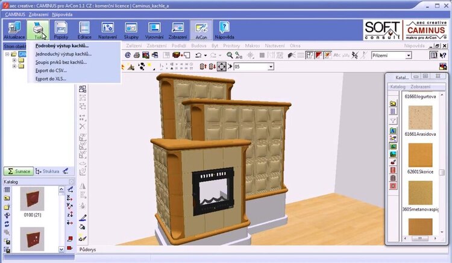Image resolution: width=452 pixels, height=263 pixels.
Task: Collapse the root node in object tree
Action: pos(7,54)
